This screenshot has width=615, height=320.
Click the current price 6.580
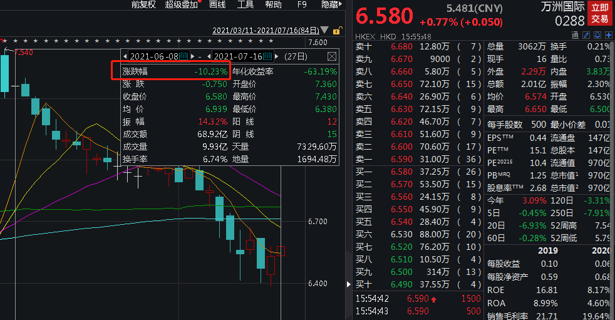pyautogui.click(x=385, y=16)
